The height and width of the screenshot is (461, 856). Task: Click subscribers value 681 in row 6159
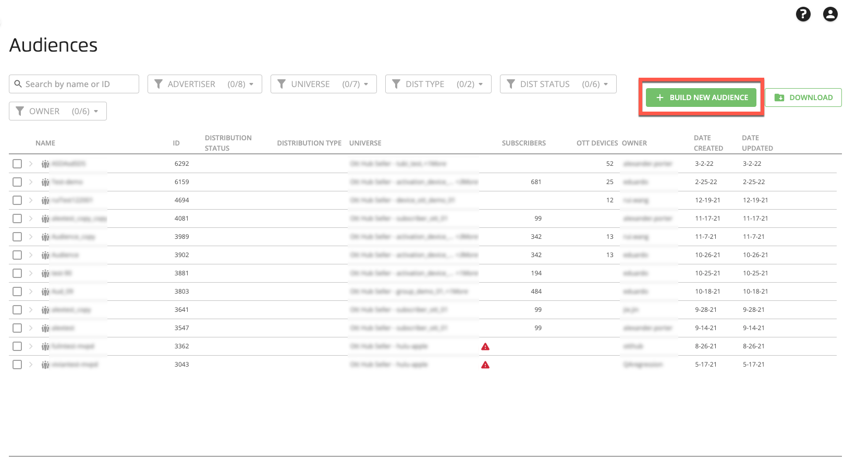(536, 182)
